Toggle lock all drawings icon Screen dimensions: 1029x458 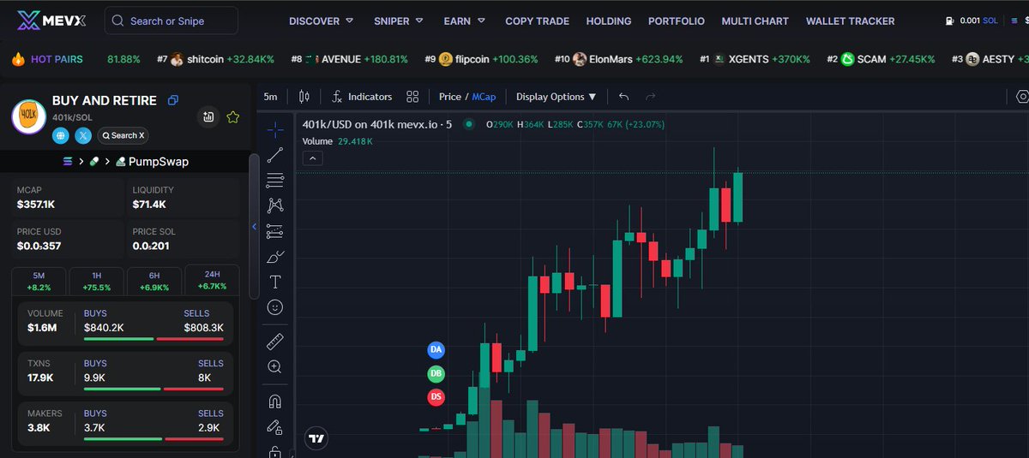tap(274, 426)
